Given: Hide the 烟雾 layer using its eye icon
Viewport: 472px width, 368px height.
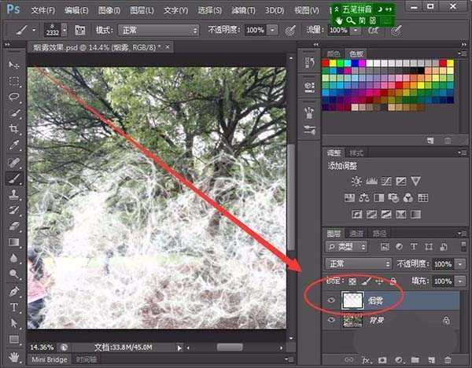Looking at the screenshot, I should pyautogui.click(x=331, y=300).
